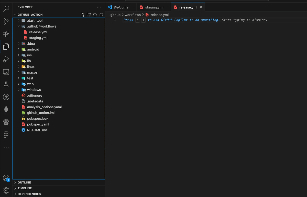Viewport: 307px width, 197px height.
Task: Open the Search panel in the activity bar
Action: tap(6, 9)
